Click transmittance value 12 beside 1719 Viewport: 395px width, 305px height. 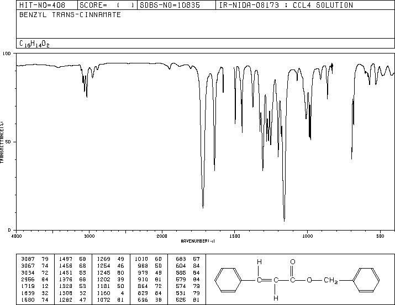coord(45,286)
